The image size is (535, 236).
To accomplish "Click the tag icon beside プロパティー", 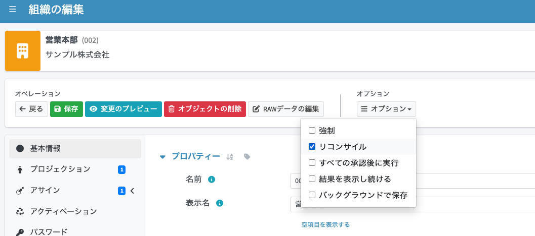I will coord(247,156).
